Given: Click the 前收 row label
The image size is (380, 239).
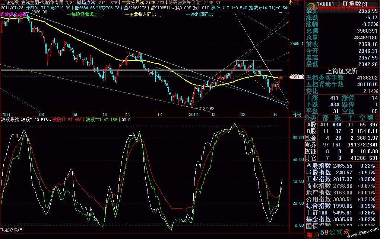Looking at the screenshot, I should click(x=312, y=44).
